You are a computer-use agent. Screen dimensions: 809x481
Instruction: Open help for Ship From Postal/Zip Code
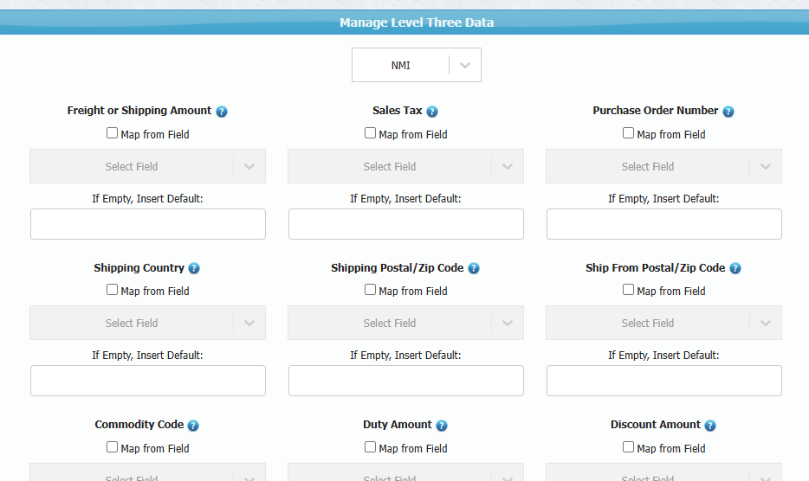click(735, 268)
